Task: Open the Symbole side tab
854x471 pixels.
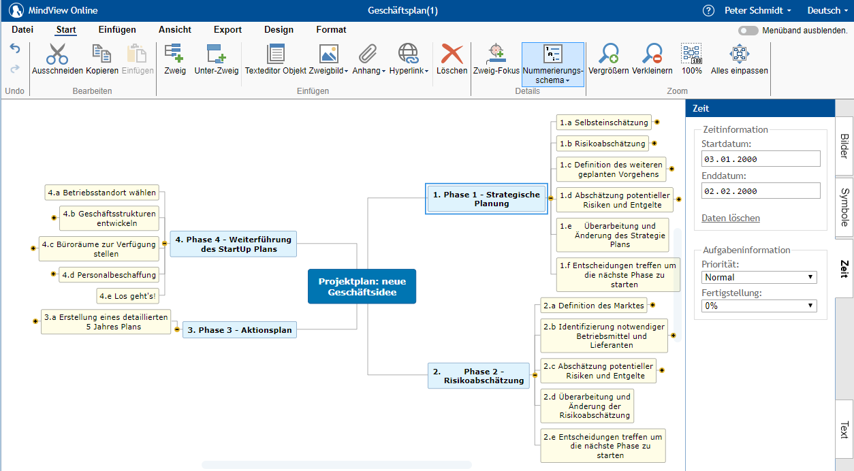Action: click(x=844, y=208)
